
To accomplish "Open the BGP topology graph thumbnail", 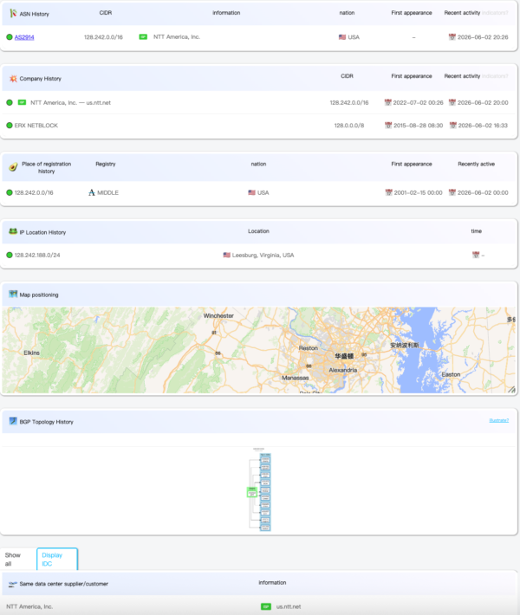I will coord(259,489).
